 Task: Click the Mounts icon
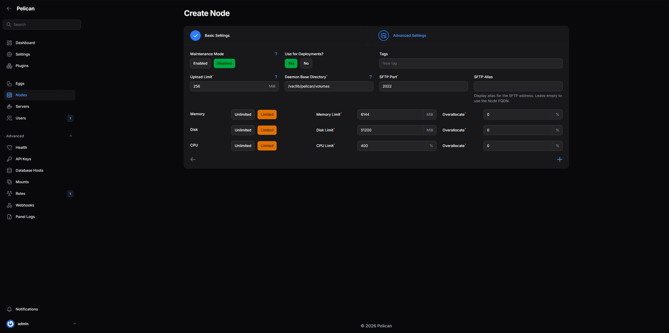pyautogui.click(x=9, y=182)
